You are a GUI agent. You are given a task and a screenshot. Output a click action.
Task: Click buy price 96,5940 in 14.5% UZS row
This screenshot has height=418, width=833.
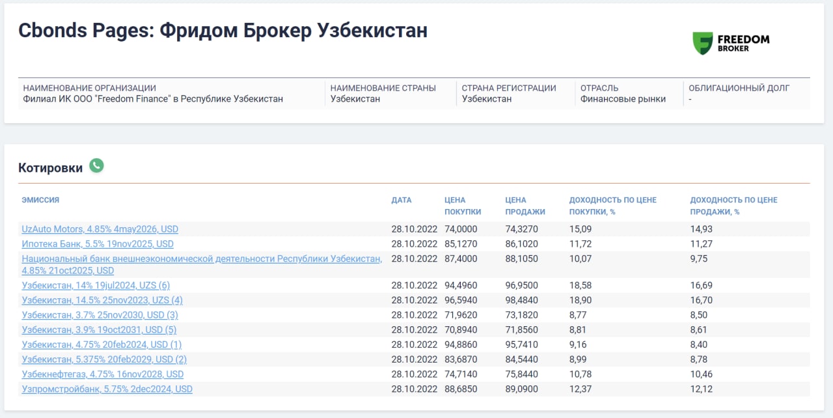tap(461, 300)
